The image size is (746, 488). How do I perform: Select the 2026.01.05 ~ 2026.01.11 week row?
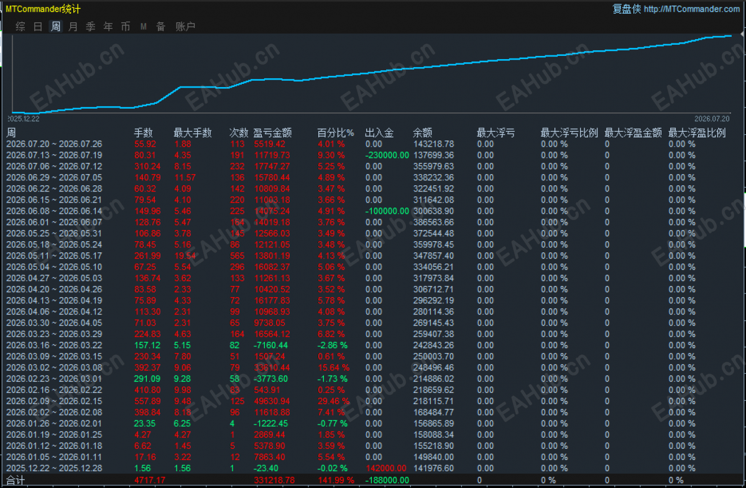point(373,457)
